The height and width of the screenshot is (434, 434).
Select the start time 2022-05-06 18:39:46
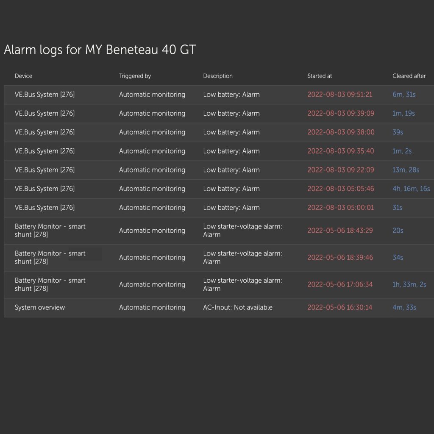tap(340, 257)
